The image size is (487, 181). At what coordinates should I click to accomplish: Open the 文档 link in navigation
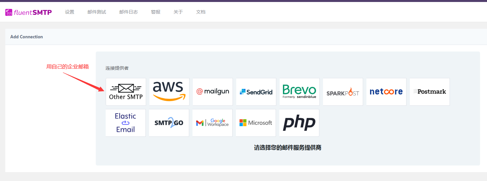point(201,12)
